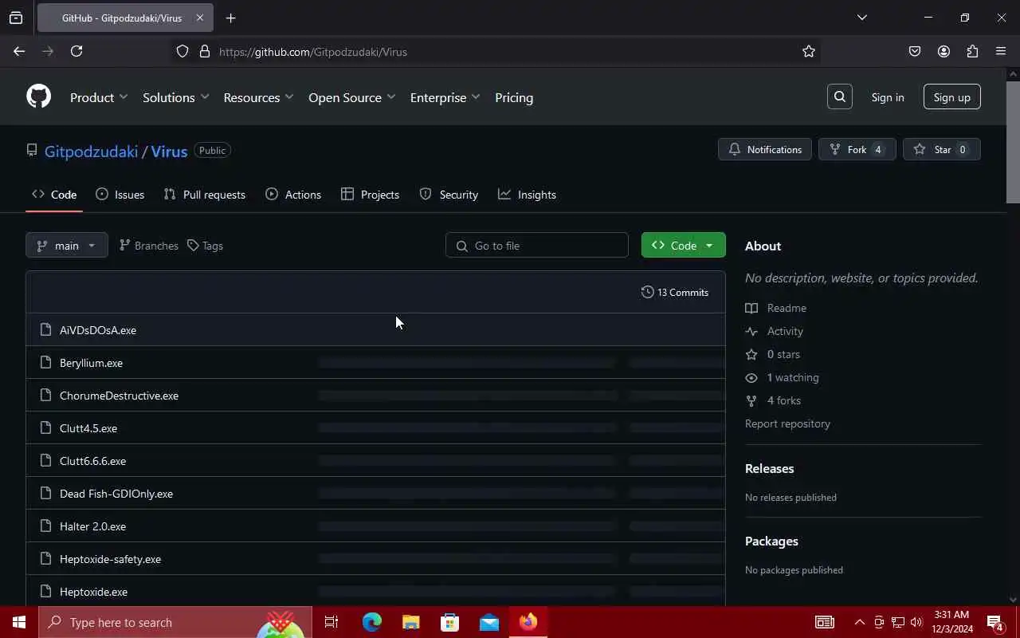Screen dimensions: 1020x638
Task: Click the Firefox back arrow
Action: click(19, 51)
